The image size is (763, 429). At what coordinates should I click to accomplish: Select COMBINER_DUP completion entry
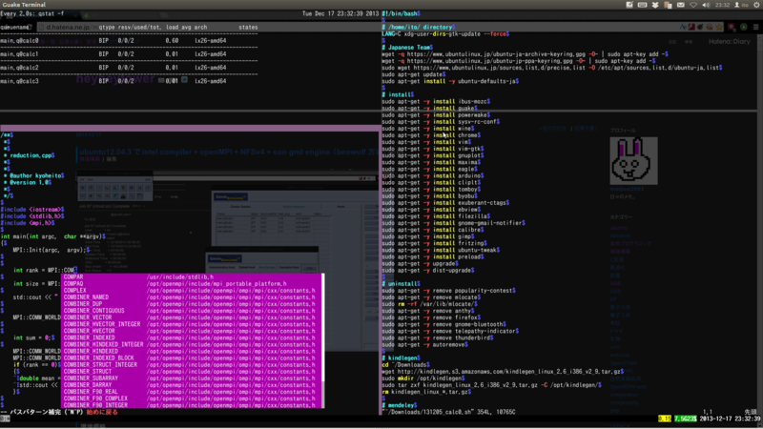192,304
